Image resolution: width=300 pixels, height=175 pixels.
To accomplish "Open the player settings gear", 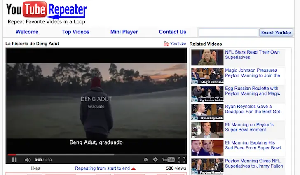I will click(x=155, y=159).
